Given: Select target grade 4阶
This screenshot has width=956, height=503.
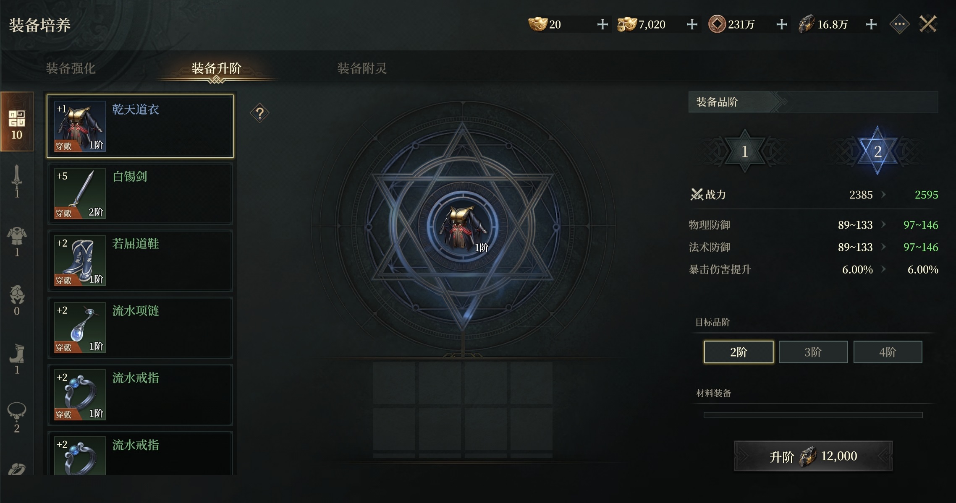Looking at the screenshot, I should tap(888, 352).
